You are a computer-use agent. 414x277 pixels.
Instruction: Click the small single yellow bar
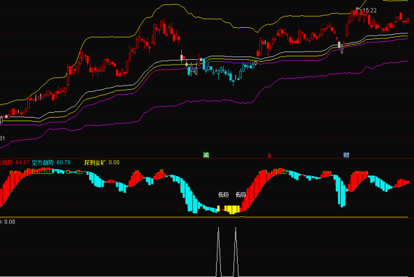pos(218,209)
